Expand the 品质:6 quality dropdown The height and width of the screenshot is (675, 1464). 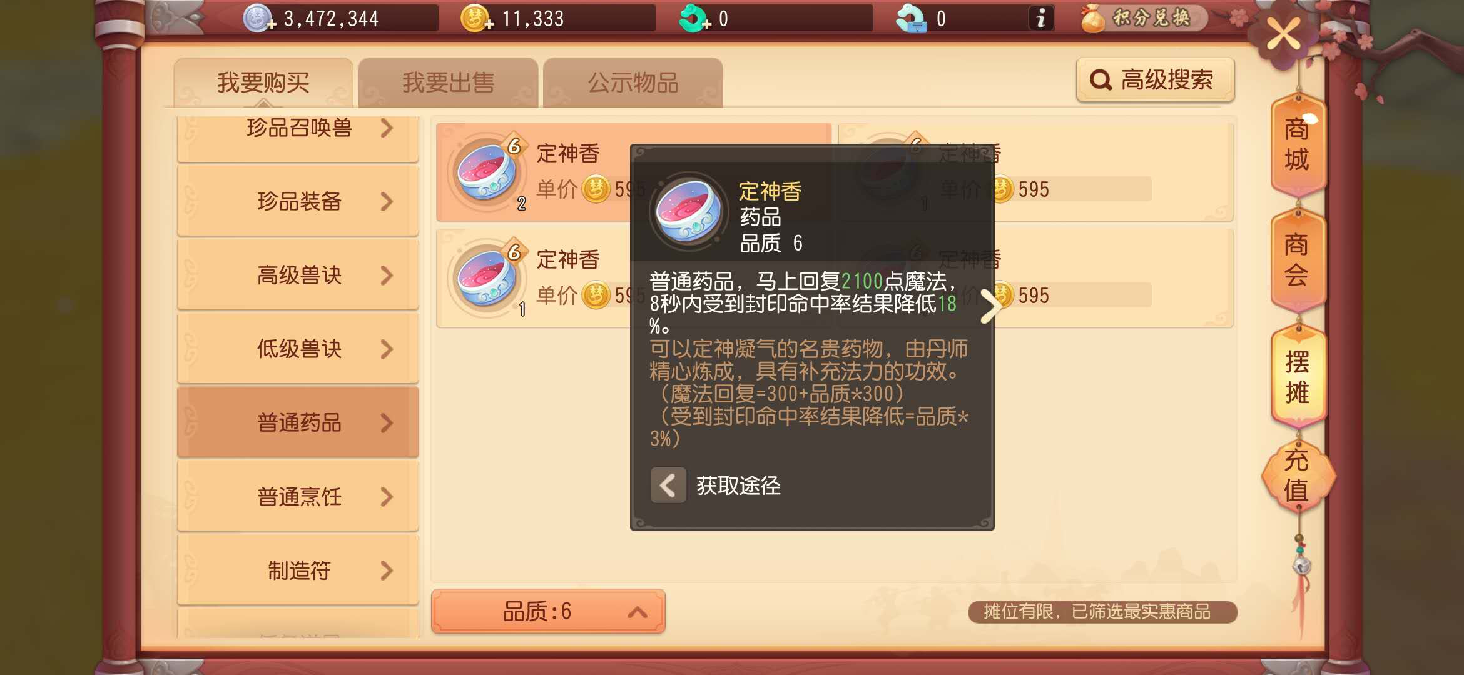548,611
